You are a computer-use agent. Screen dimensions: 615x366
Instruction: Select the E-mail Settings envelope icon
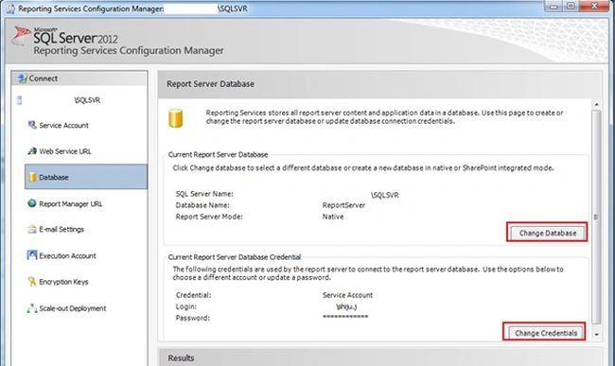pyautogui.click(x=32, y=229)
